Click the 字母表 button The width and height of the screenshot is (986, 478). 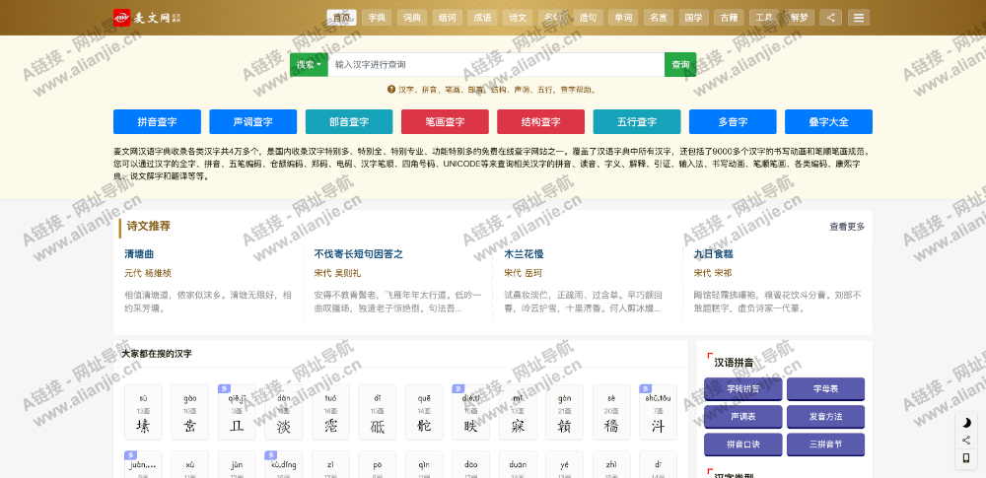tap(825, 389)
